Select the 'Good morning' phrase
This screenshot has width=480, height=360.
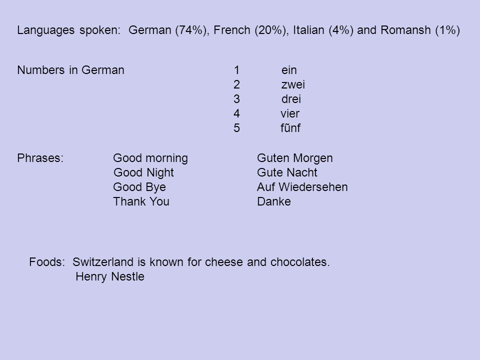[x=150, y=158]
